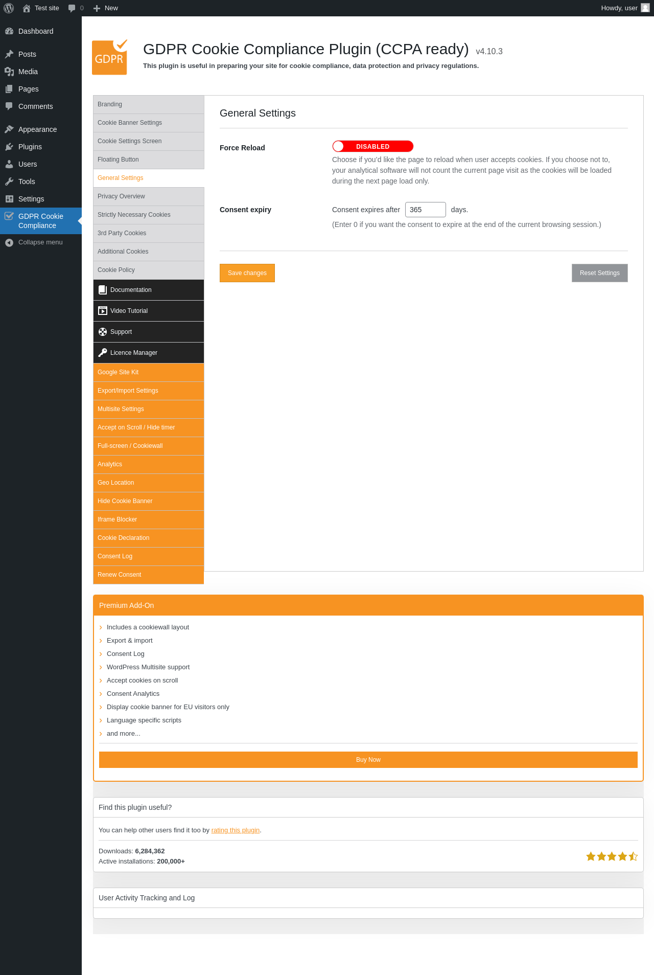Open the Cookie Banner Settings tab
The image size is (654, 975).
[x=149, y=123]
